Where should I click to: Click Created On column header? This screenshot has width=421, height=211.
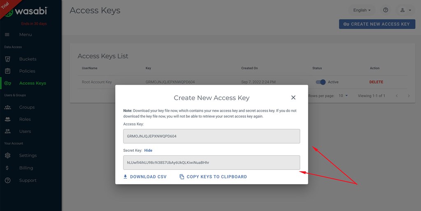coord(249,68)
